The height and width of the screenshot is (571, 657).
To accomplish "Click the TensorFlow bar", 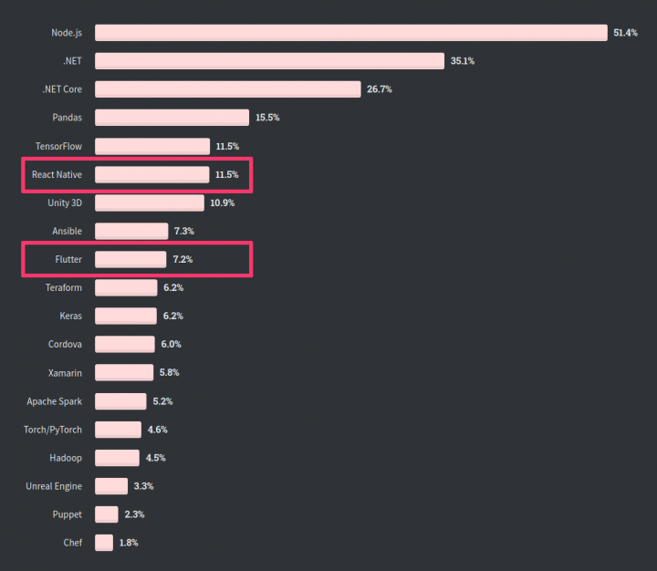I will click(x=152, y=146).
